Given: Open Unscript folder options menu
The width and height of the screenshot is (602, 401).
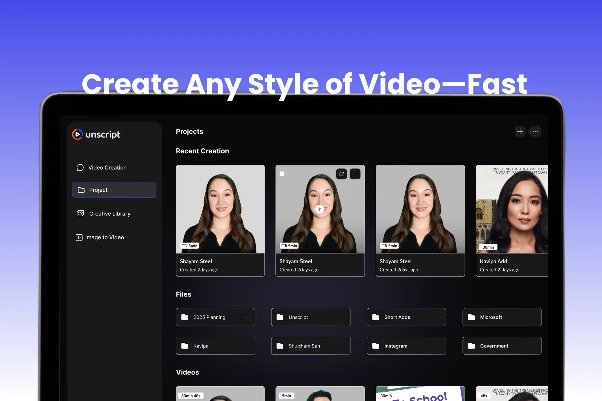Looking at the screenshot, I should pyautogui.click(x=343, y=317).
